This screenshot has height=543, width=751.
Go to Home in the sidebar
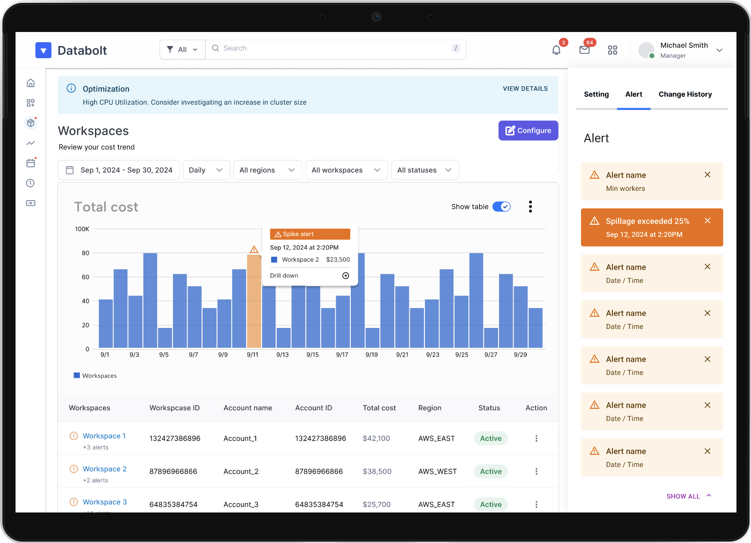coord(31,83)
